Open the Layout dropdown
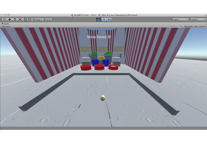The height and width of the screenshot is (143, 207). [198, 20]
